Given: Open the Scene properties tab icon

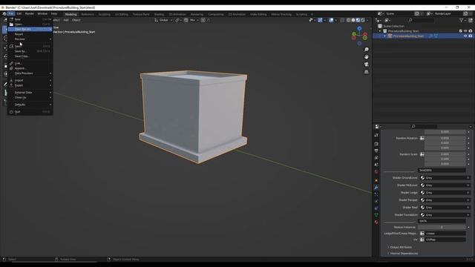Looking at the screenshot, I should 376,165.
